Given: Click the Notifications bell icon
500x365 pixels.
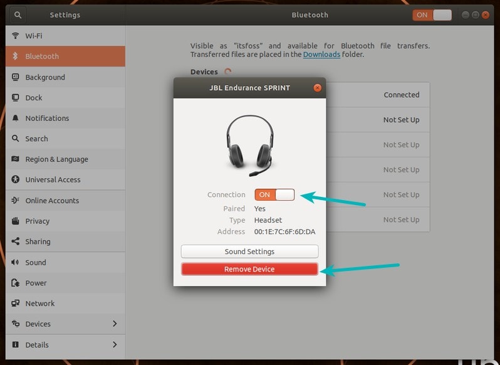Looking at the screenshot, I should click(15, 118).
